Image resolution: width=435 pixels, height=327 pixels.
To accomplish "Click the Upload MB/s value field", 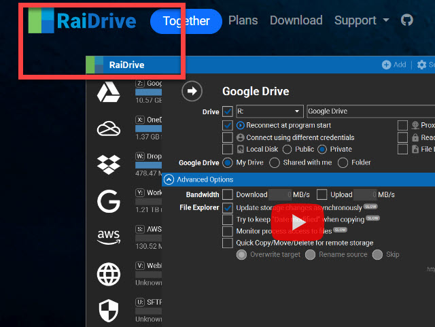I will (x=365, y=194).
